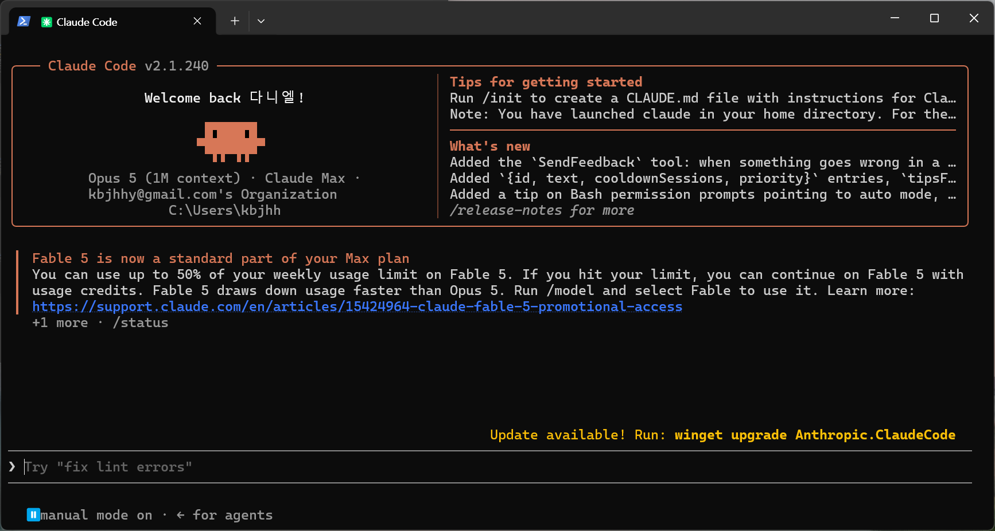Viewport: 995px width, 531px height.
Task: Click the prompt input field
Action: (490, 467)
